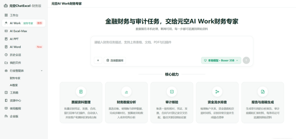The height and width of the screenshot is (139, 296).
Task: Click the AI PPT document icon
Action: tap(6, 39)
